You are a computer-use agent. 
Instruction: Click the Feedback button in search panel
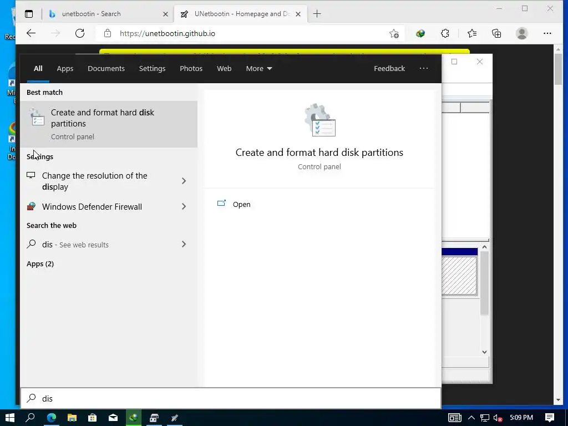[x=389, y=68]
